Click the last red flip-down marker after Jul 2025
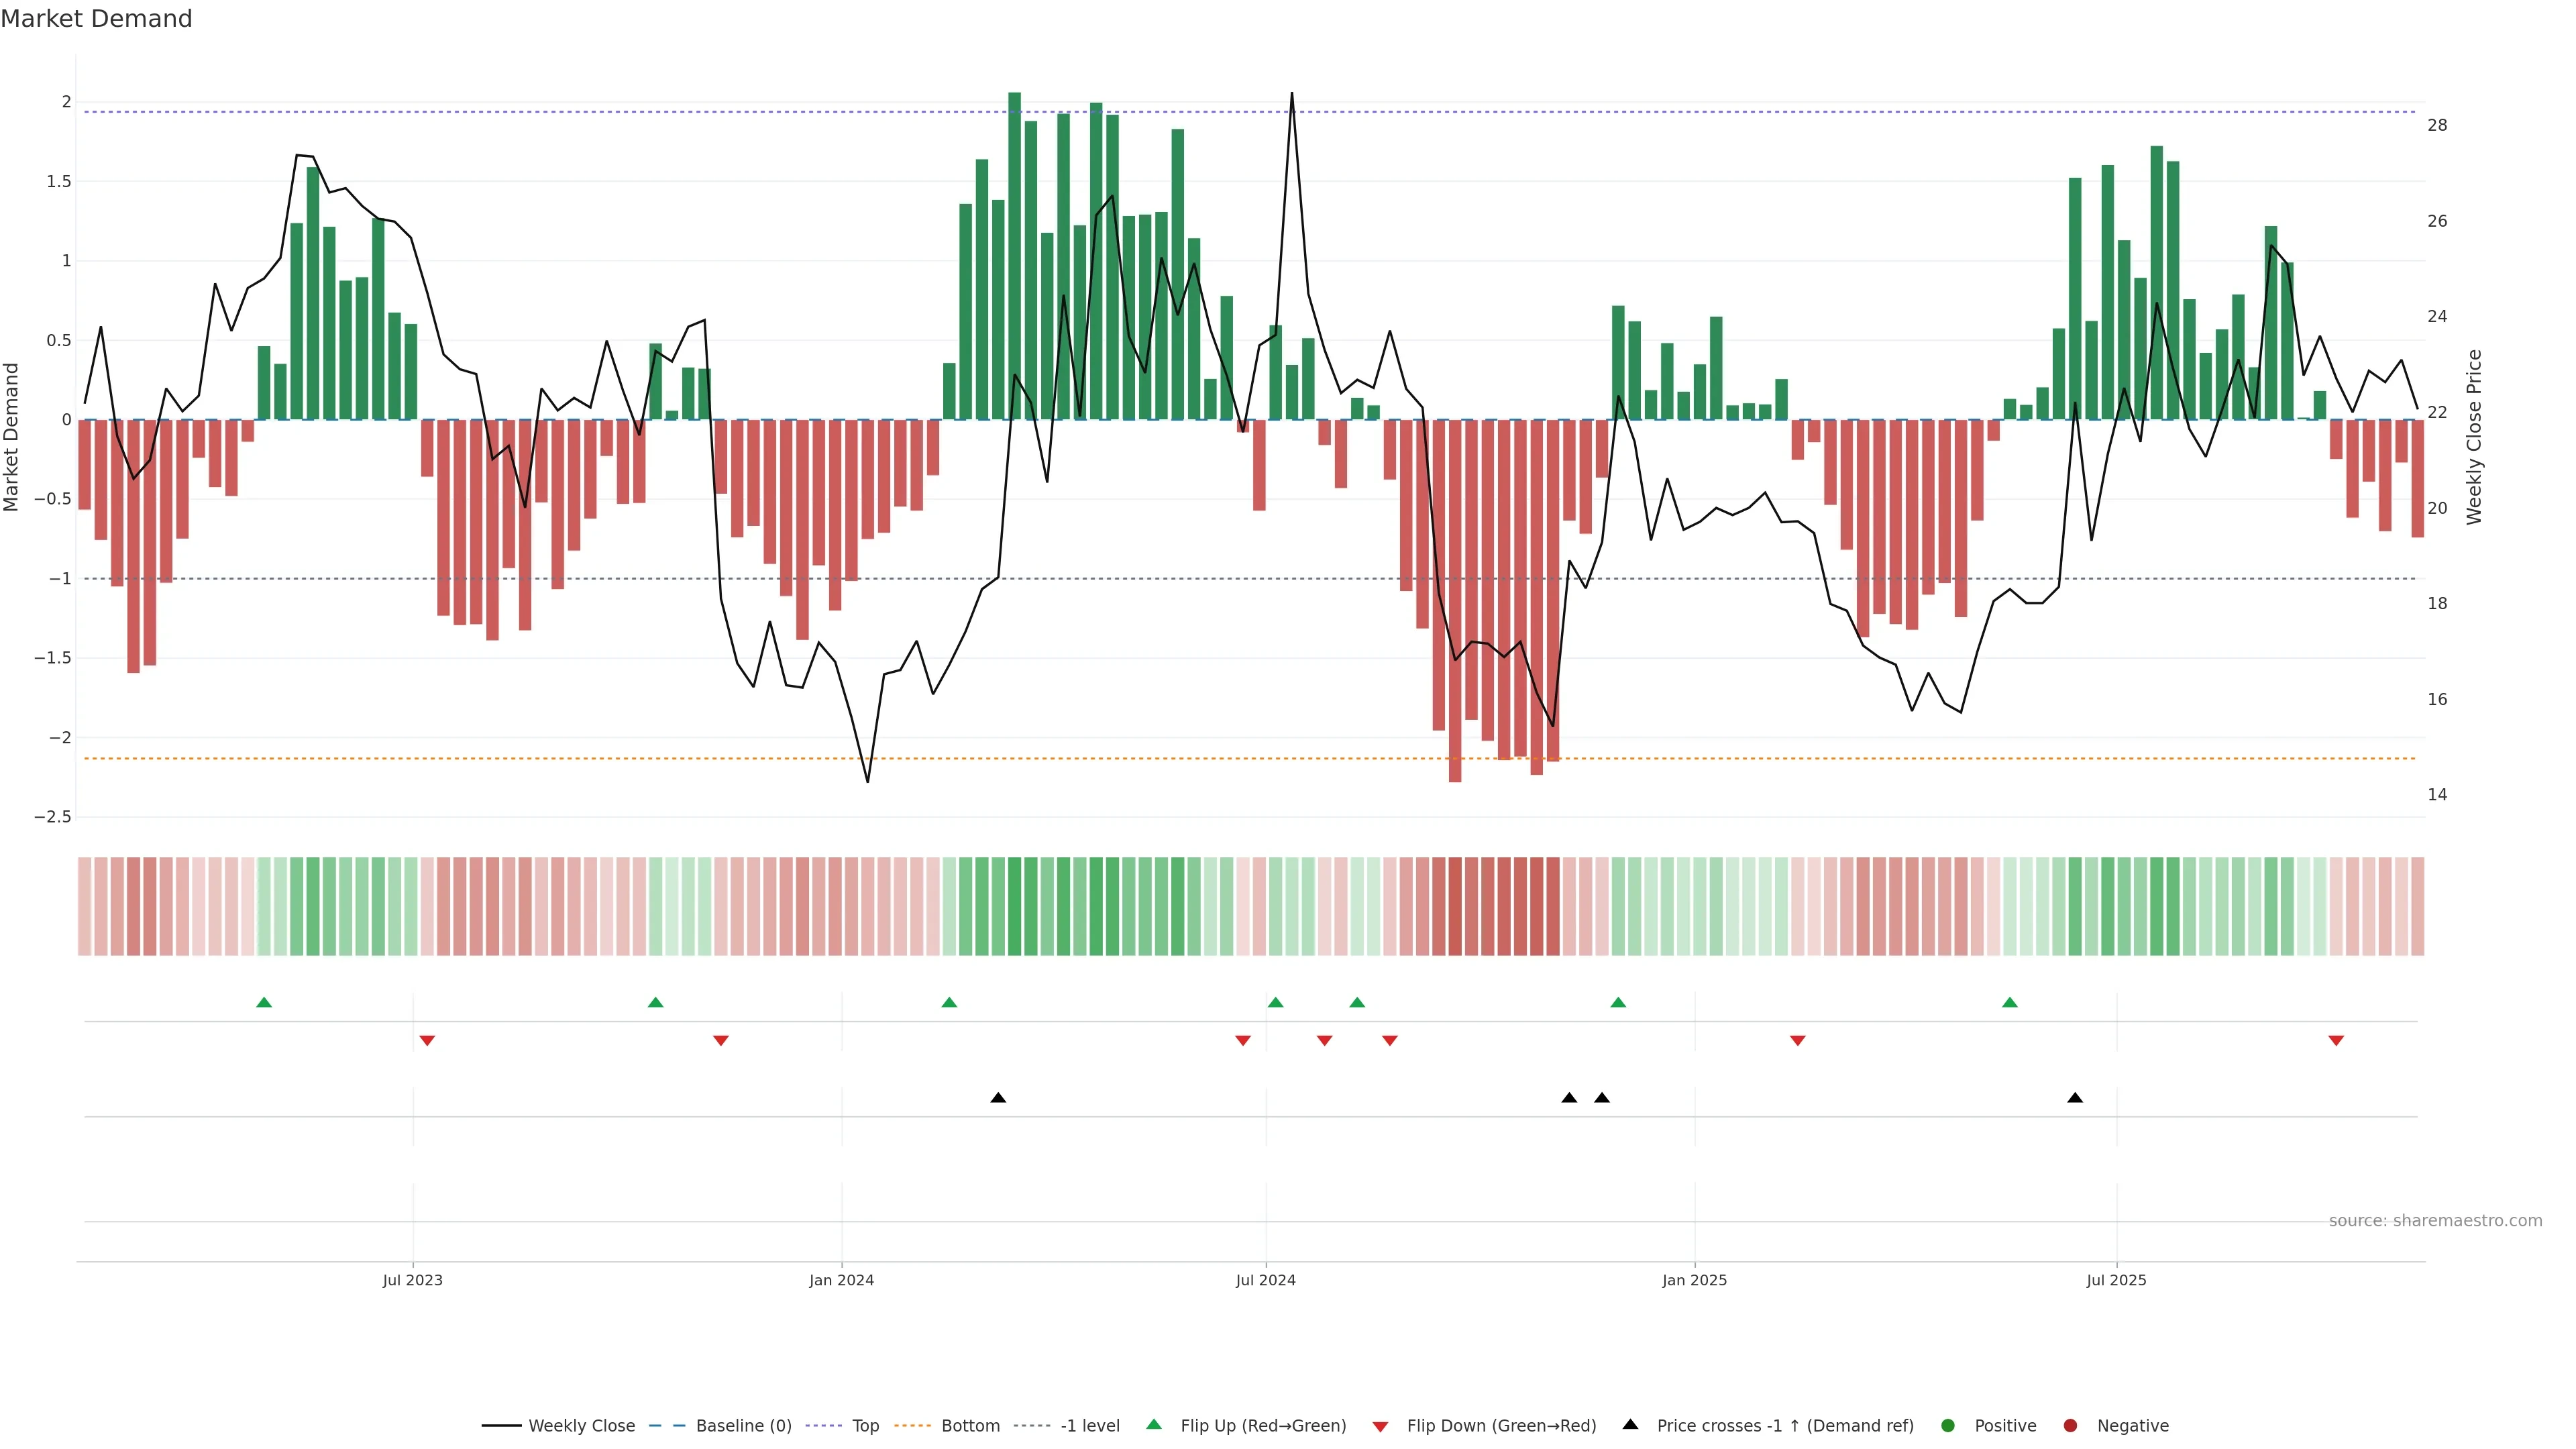The height and width of the screenshot is (1449, 2576). click(x=2336, y=1041)
